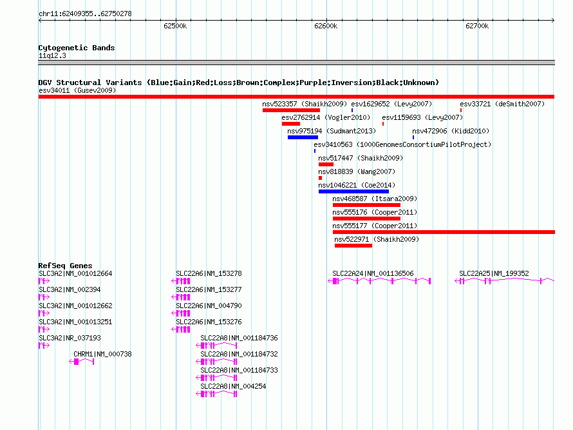Screen dimensions: 573x430
Task: Select the blue nsv975194 (Sudmant2013) gain bar
Action: [x=303, y=137]
